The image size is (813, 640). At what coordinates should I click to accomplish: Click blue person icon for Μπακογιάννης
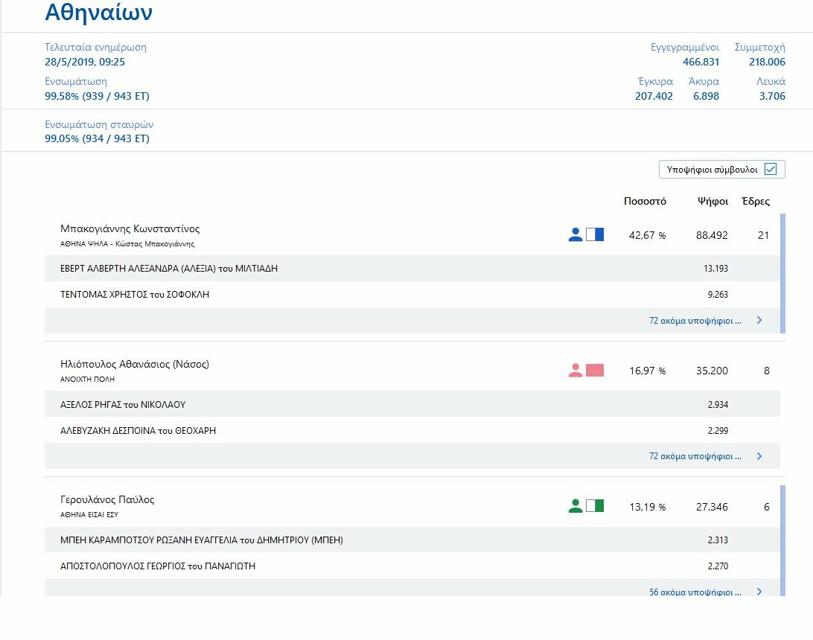pyautogui.click(x=575, y=235)
